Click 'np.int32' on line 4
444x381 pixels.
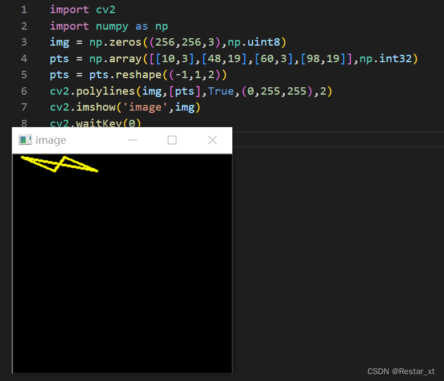[x=385, y=59]
